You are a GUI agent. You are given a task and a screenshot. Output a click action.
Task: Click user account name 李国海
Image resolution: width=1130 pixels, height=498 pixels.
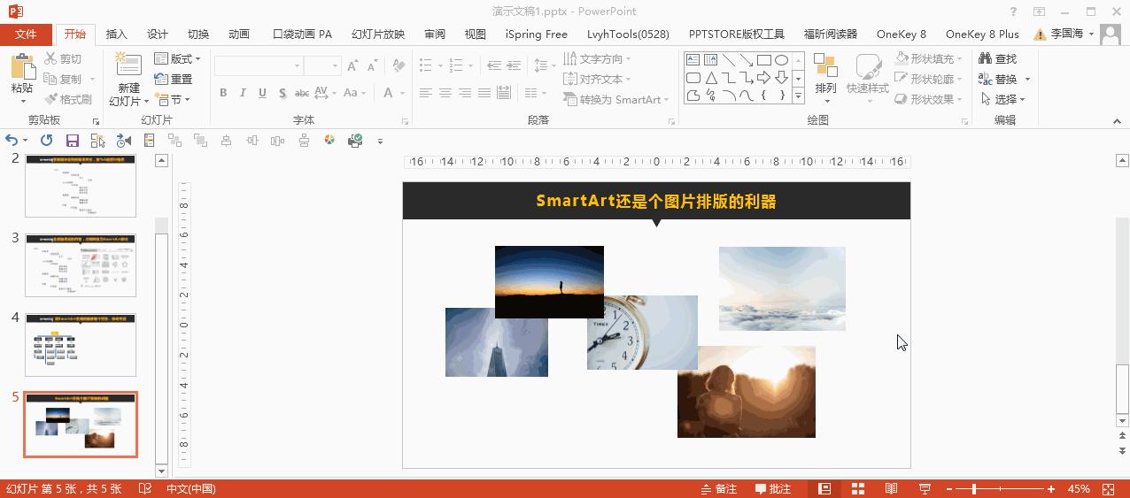tap(1066, 34)
